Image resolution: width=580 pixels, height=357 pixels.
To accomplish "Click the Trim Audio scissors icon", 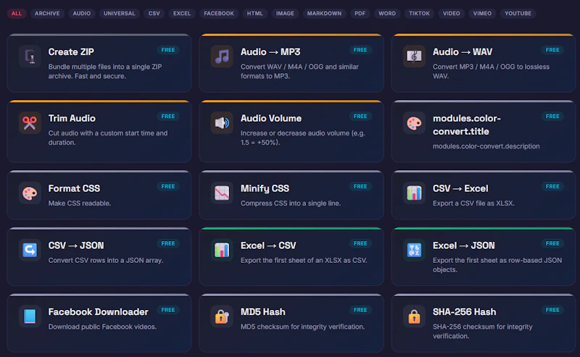I will click(30, 122).
